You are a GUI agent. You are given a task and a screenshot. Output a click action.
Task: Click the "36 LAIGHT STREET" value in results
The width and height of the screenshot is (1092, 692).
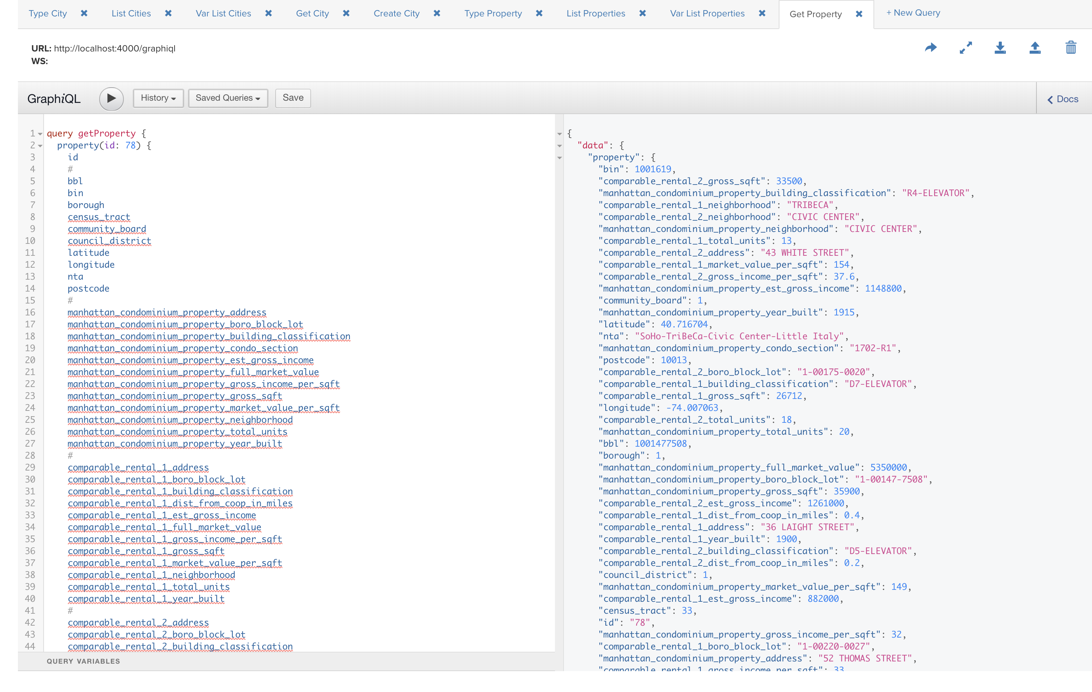[x=808, y=527]
